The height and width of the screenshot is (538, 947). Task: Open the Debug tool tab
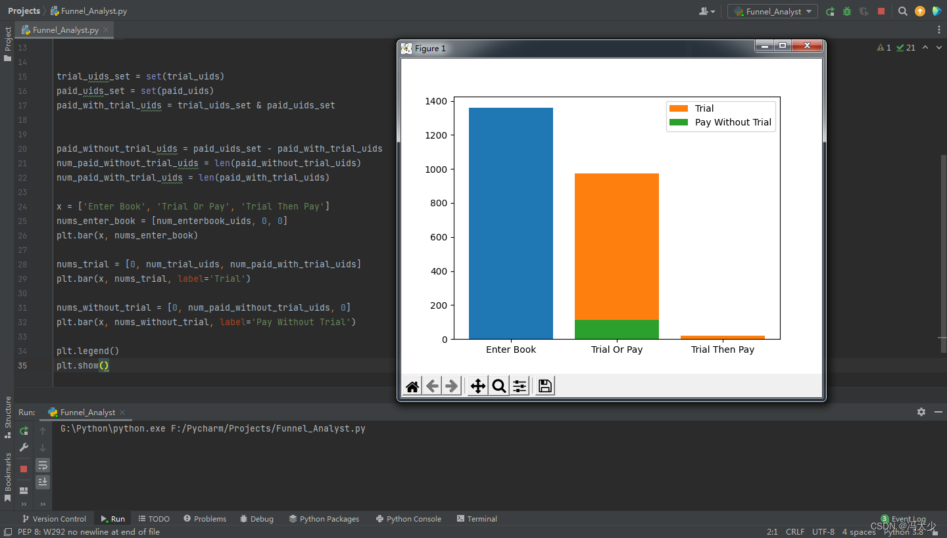(x=256, y=519)
